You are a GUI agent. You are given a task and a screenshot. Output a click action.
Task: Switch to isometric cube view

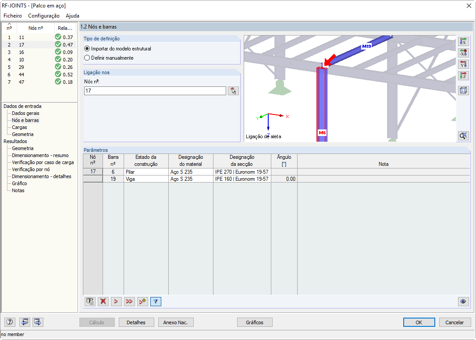click(x=463, y=90)
